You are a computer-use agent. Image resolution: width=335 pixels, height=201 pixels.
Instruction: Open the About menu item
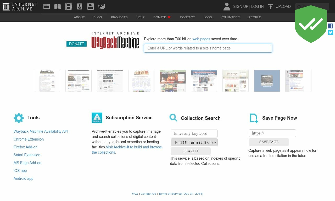(79, 17)
